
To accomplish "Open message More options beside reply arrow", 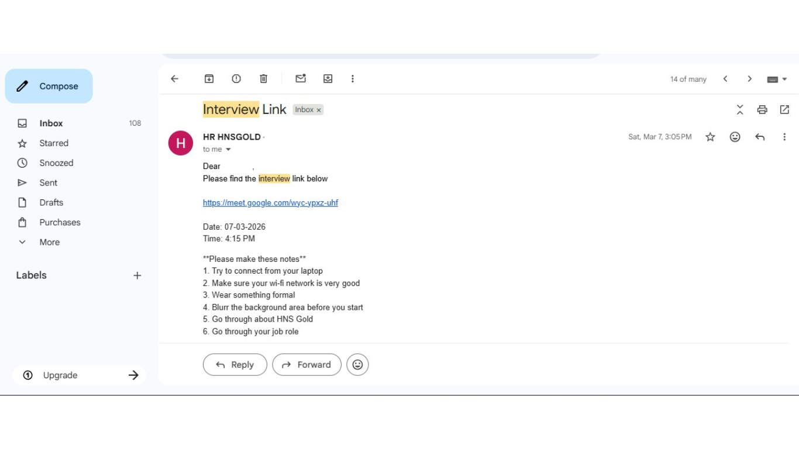I will 784,137.
